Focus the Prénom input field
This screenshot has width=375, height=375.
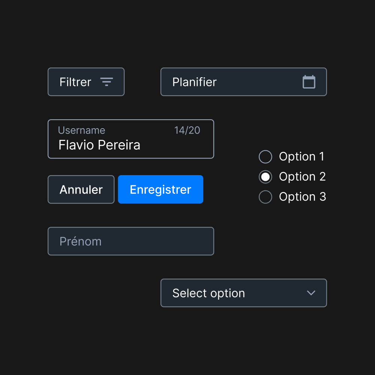click(x=131, y=241)
